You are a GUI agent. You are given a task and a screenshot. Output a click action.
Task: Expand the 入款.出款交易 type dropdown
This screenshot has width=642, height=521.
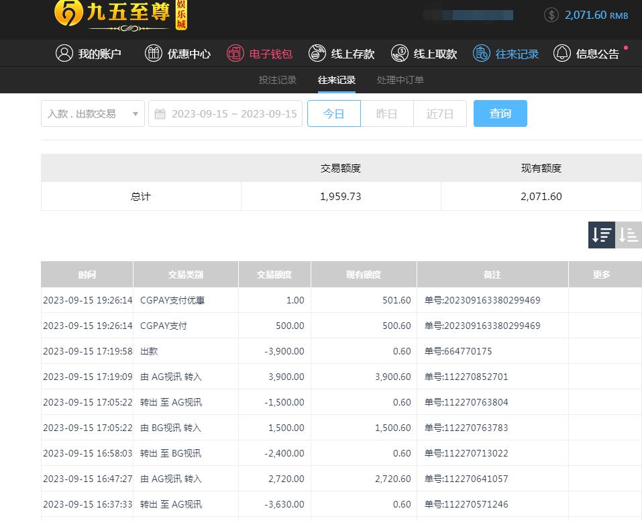point(93,113)
